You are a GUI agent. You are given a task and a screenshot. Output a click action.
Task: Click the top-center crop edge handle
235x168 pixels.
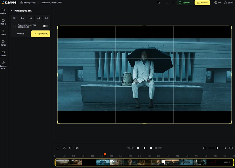pos(145,26)
